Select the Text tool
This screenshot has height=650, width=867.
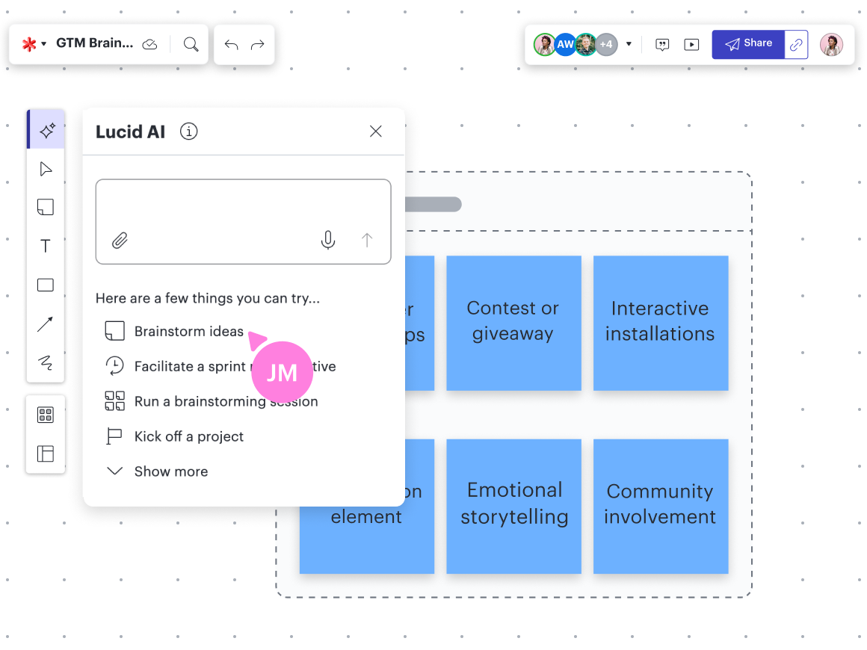click(x=46, y=246)
